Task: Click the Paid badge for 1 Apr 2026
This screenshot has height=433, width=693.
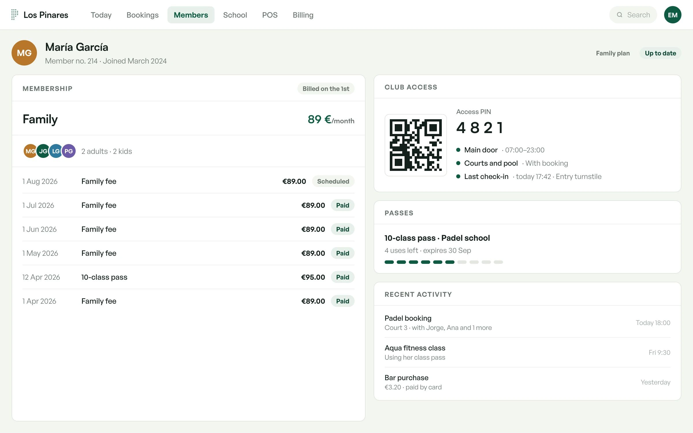Action: tap(342, 301)
